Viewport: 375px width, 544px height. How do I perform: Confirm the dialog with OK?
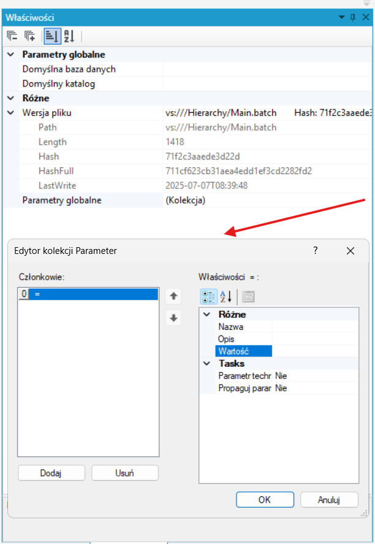[265, 500]
